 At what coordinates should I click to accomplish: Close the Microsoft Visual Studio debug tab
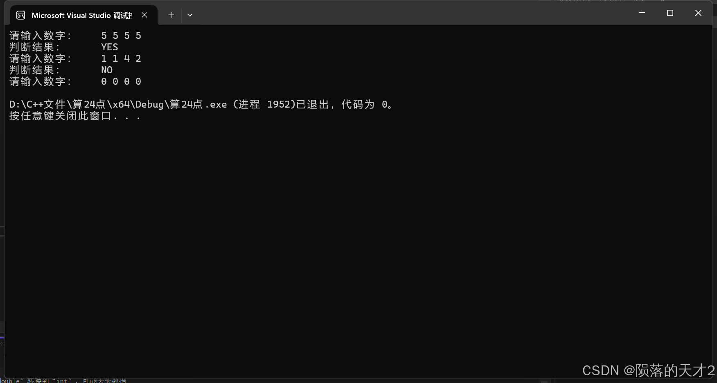144,15
